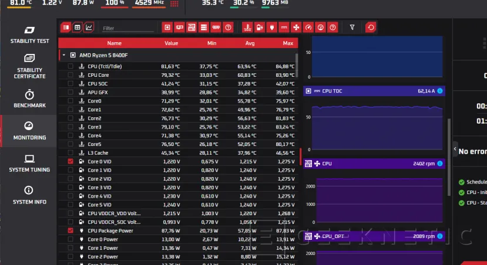Switch to combined table and graph view
This screenshot has height=265, width=487.
click(66, 28)
